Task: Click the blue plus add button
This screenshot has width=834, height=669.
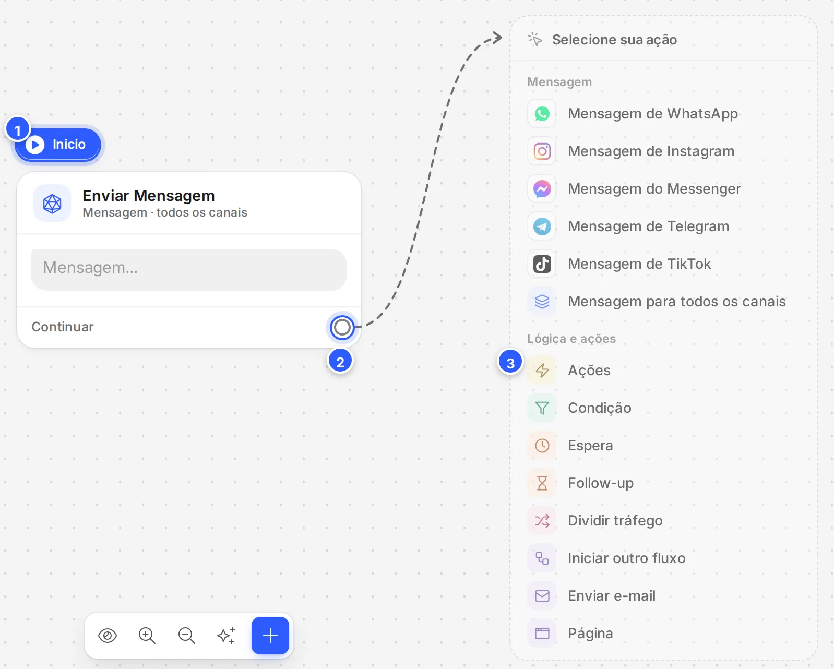Action: tap(270, 636)
